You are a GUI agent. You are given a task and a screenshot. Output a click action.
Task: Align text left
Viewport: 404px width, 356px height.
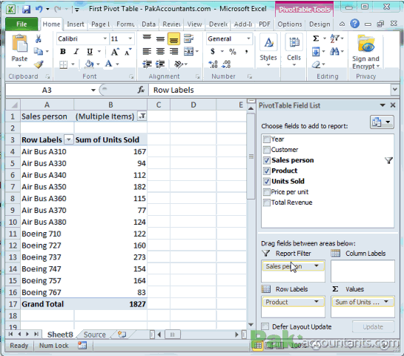click(147, 52)
